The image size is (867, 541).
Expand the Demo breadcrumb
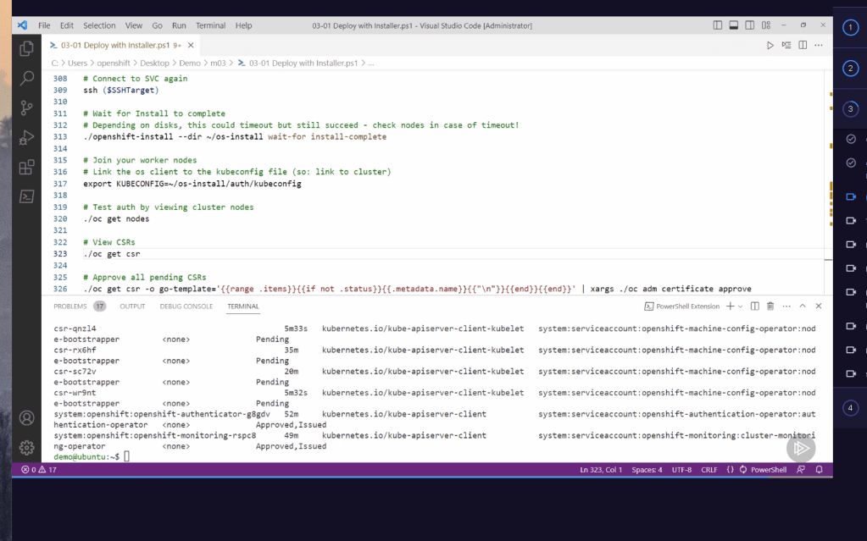tap(190, 63)
